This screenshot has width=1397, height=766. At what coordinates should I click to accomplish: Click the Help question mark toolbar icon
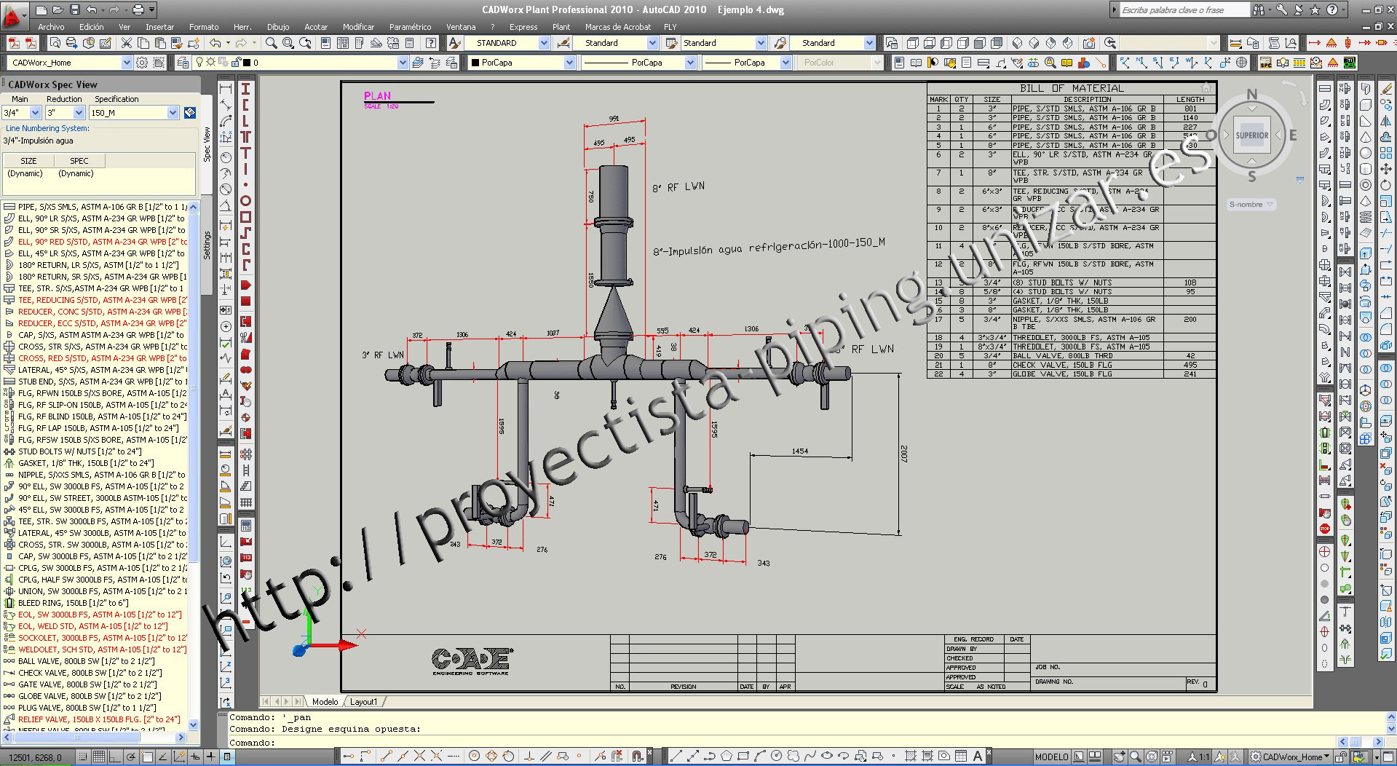431,43
